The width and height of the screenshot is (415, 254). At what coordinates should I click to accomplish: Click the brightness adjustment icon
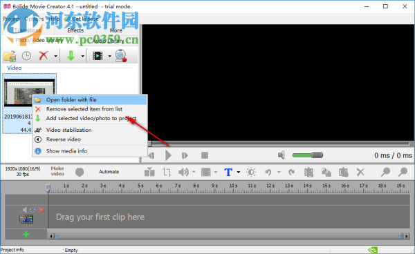click(x=251, y=172)
